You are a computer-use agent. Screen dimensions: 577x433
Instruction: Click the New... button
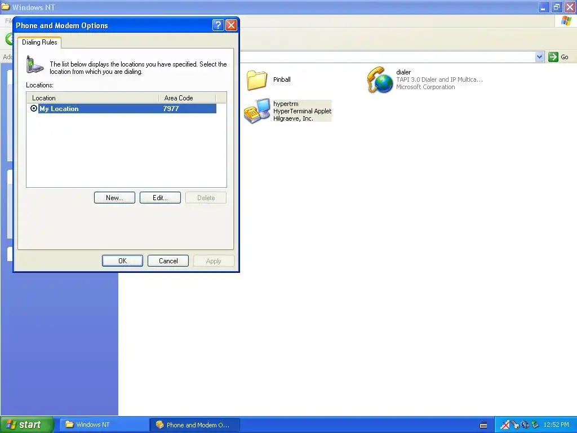(114, 198)
